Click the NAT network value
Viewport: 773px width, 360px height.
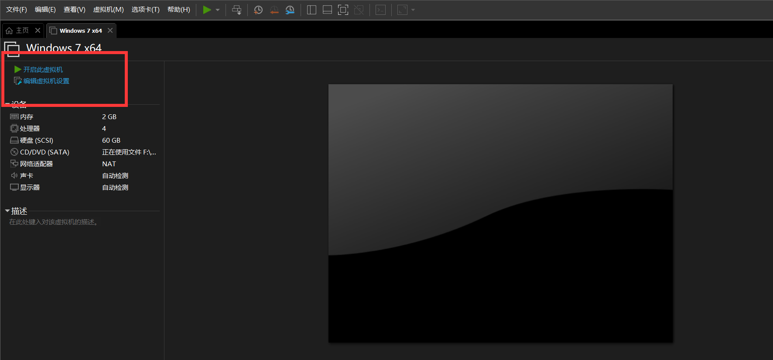pos(109,164)
